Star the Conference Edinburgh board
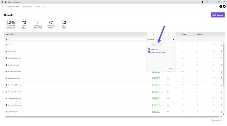Viewport: 227px width, 126px height. (214, 84)
